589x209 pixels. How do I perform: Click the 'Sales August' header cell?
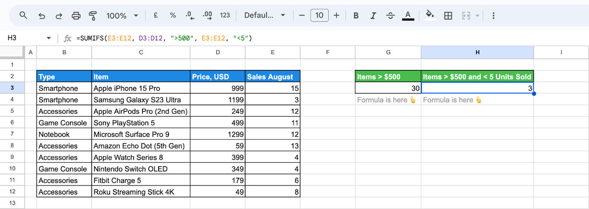pyautogui.click(x=273, y=76)
